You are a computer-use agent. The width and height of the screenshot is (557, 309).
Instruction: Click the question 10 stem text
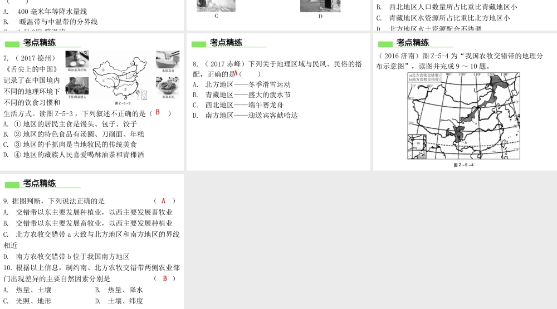pos(92,273)
